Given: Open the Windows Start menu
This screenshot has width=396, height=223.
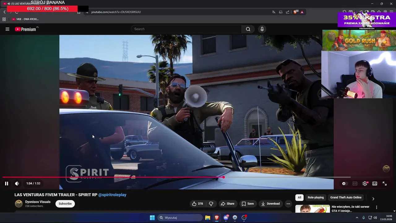Looking at the screenshot, I should tap(152, 218).
